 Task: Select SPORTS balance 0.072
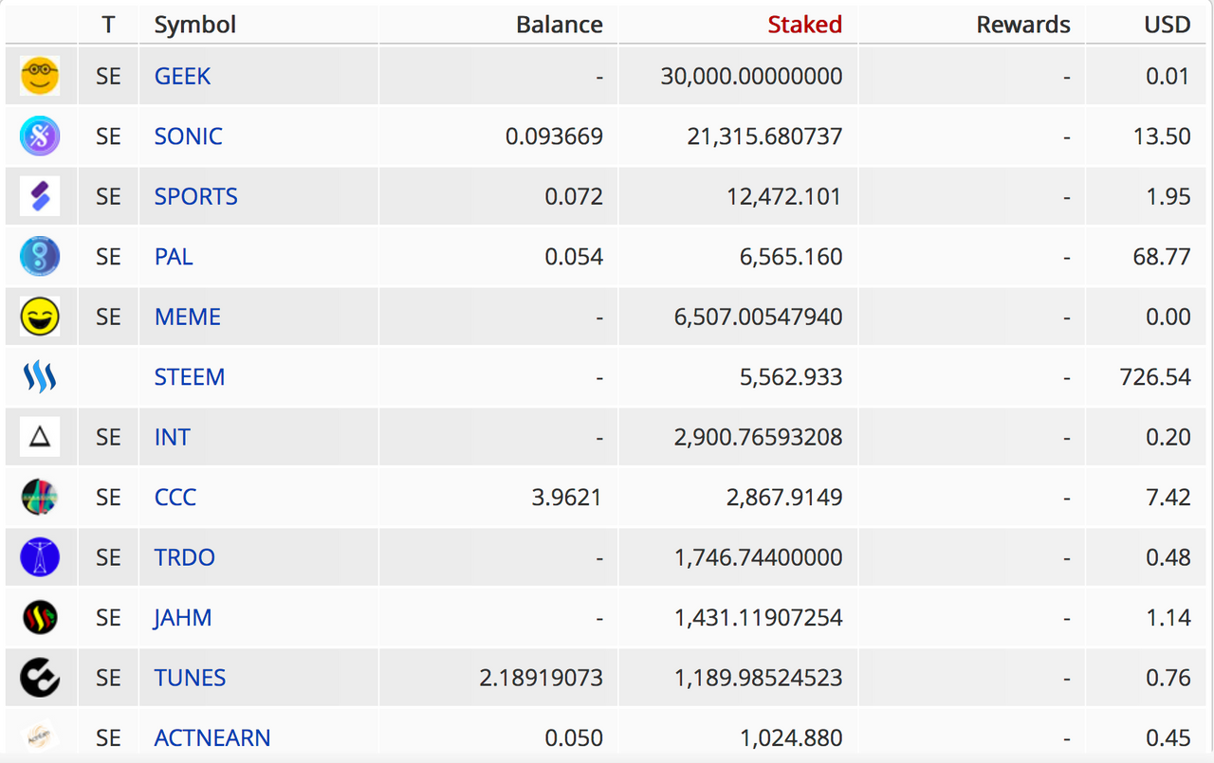tap(574, 196)
